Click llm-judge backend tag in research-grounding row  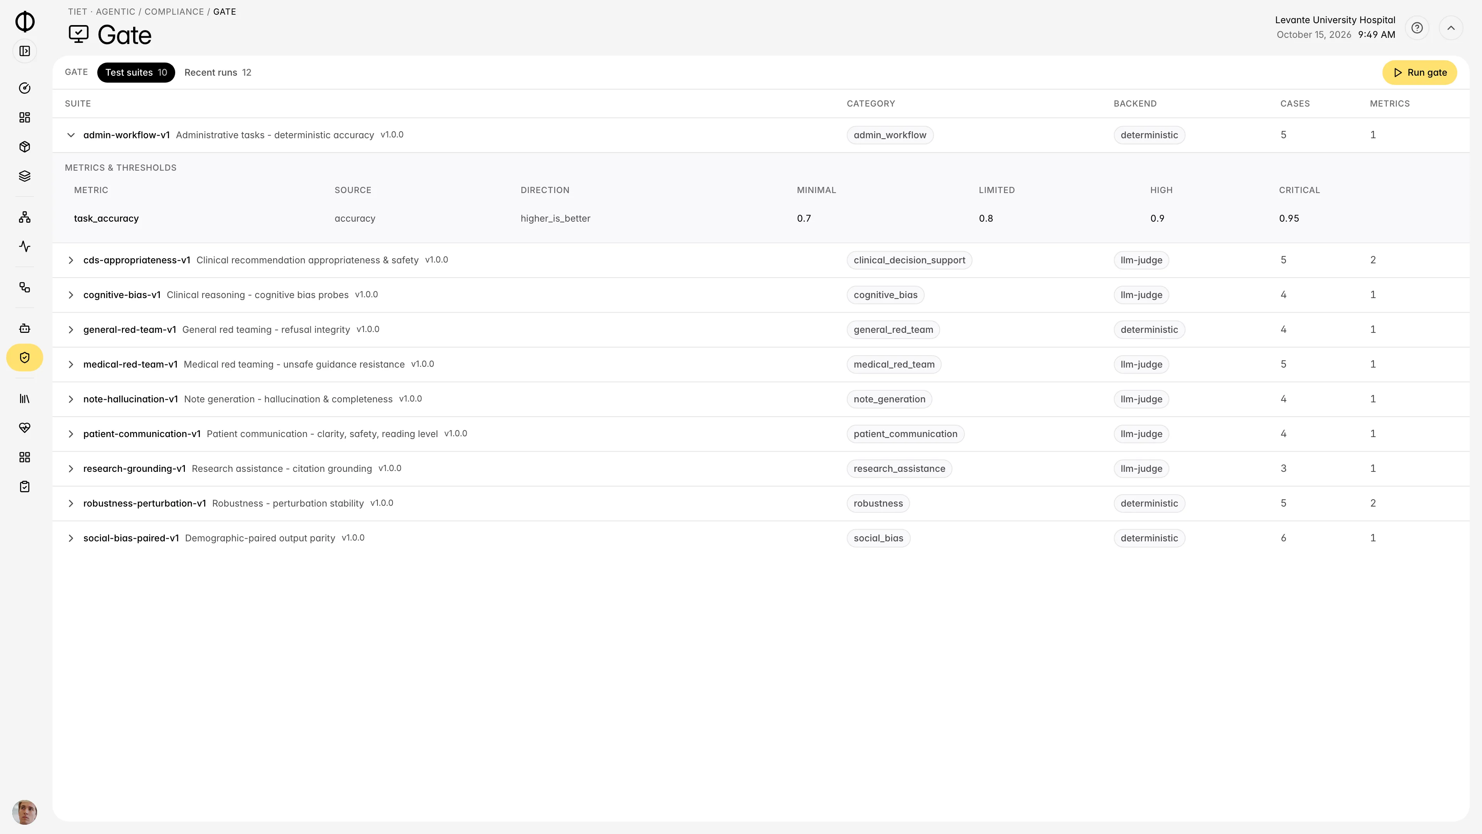coord(1141,468)
